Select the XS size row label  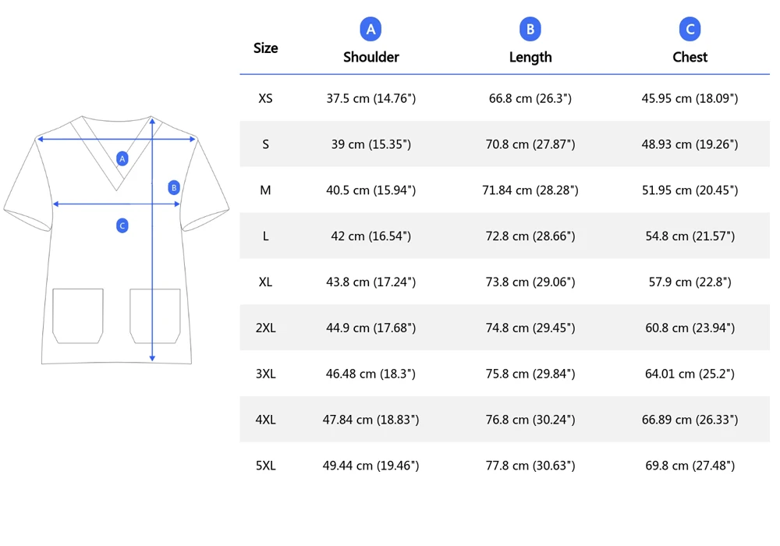(265, 98)
